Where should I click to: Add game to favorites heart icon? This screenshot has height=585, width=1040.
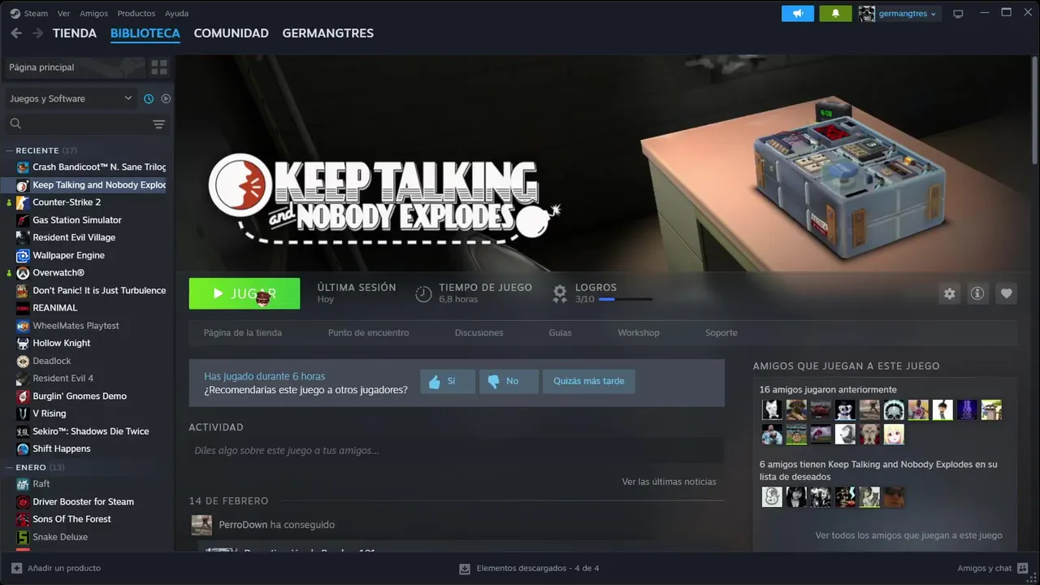click(x=1006, y=293)
